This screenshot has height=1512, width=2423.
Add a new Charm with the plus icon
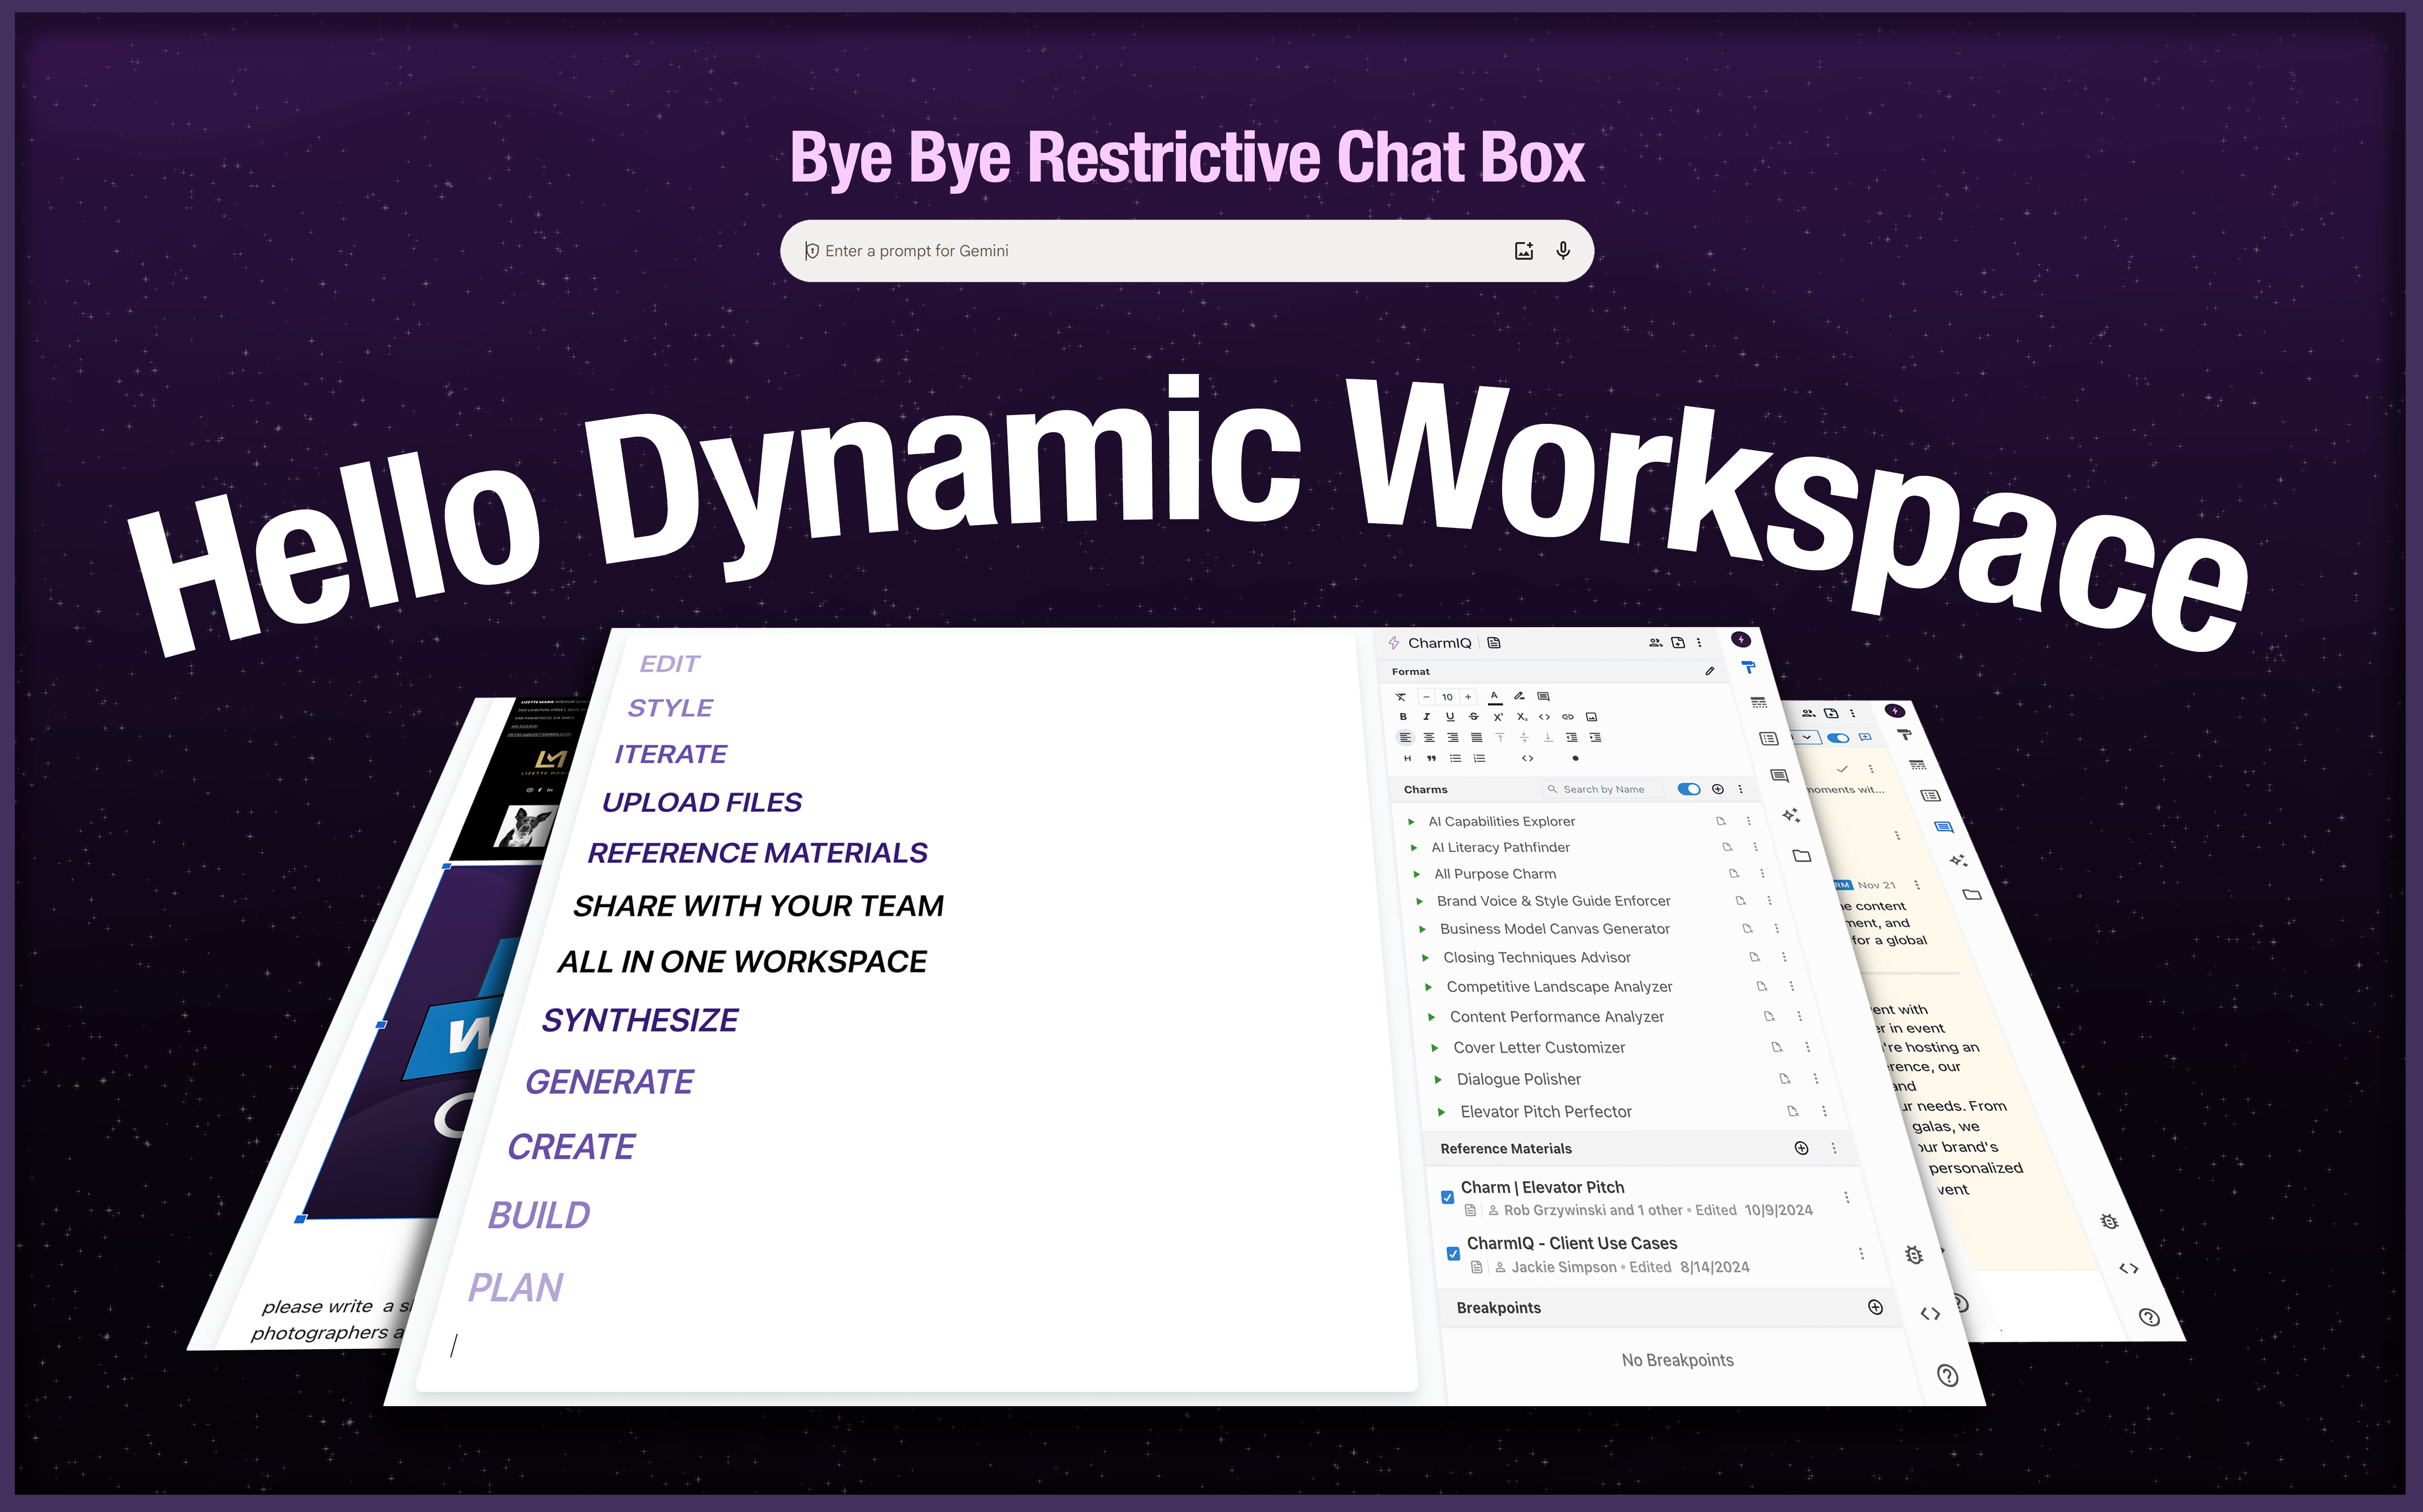coord(1718,790)
